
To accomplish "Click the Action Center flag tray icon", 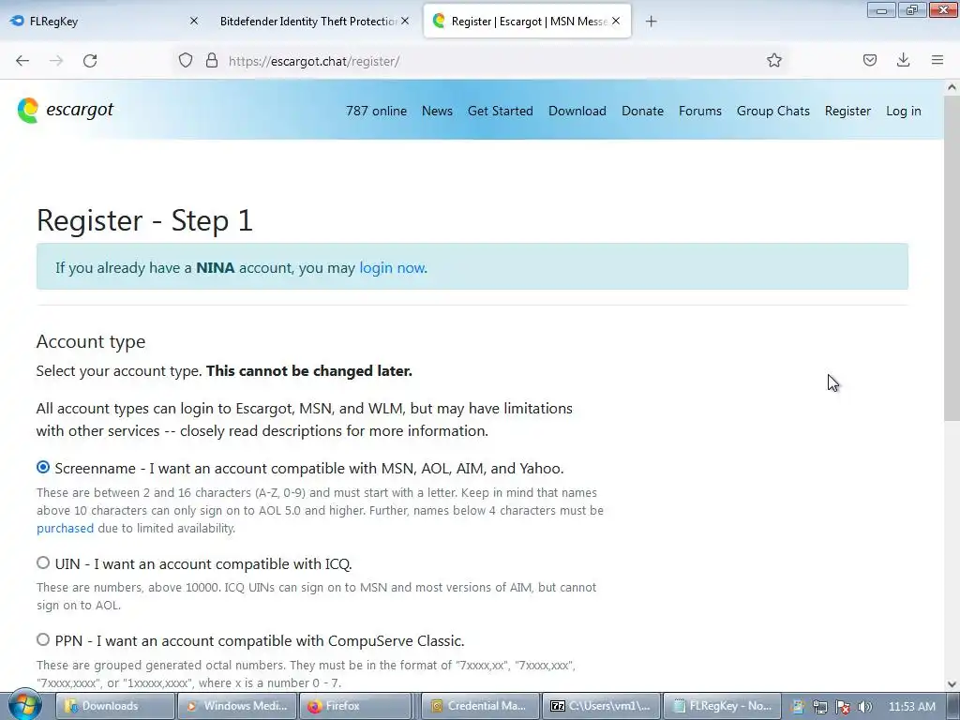I will point(843,707).
